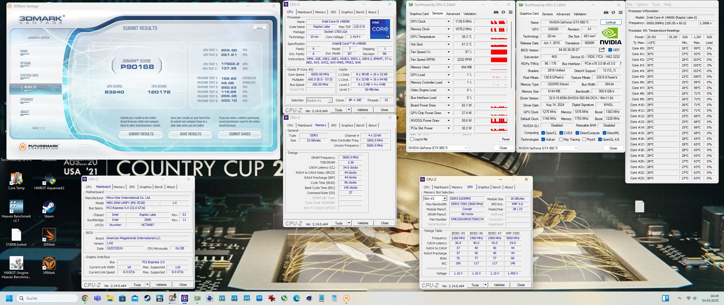
Task: Toggle UEFI checkbox in GPU-Z
Action: pyautogui.click(x=610, y=50)
